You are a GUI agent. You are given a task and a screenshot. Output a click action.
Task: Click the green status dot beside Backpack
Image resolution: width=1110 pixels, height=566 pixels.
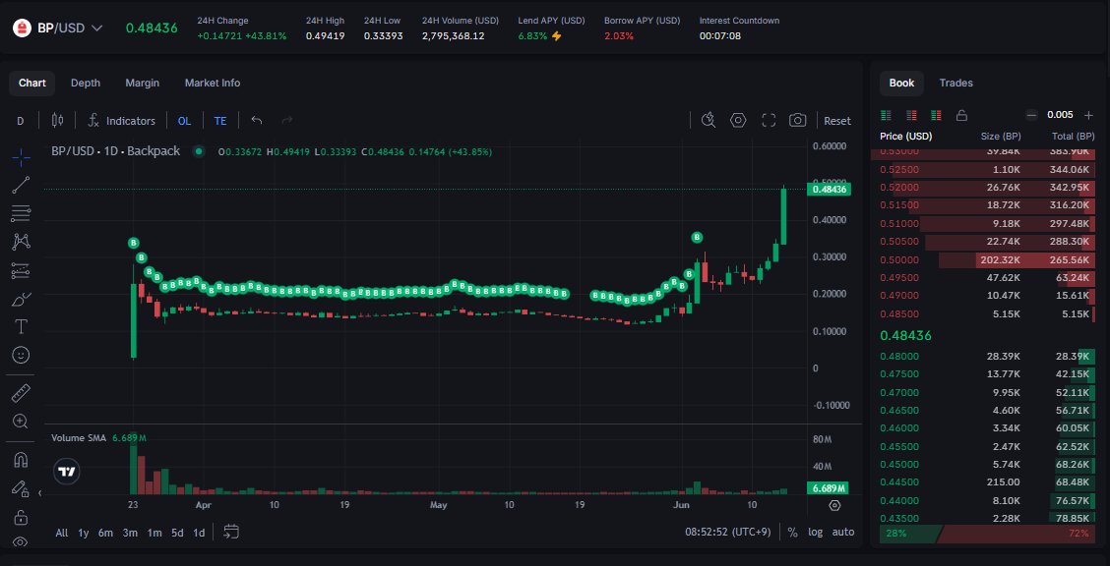[199, 151]
